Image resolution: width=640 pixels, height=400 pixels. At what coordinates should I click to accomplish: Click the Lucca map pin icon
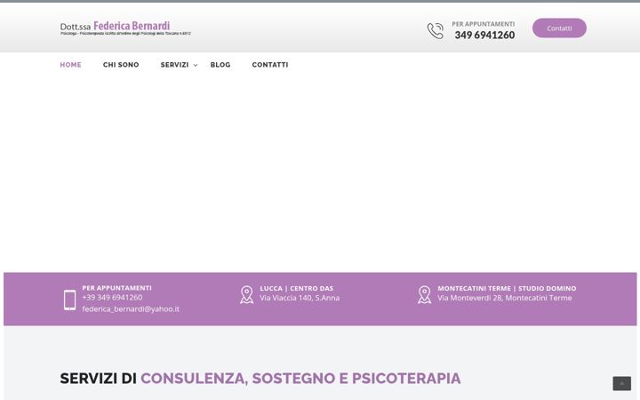coord(246,295)
